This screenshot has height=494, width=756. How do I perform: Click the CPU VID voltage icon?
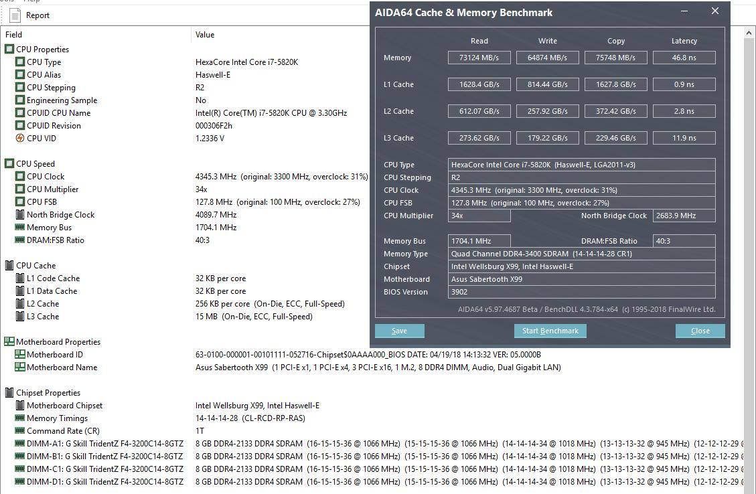[20, 139]
